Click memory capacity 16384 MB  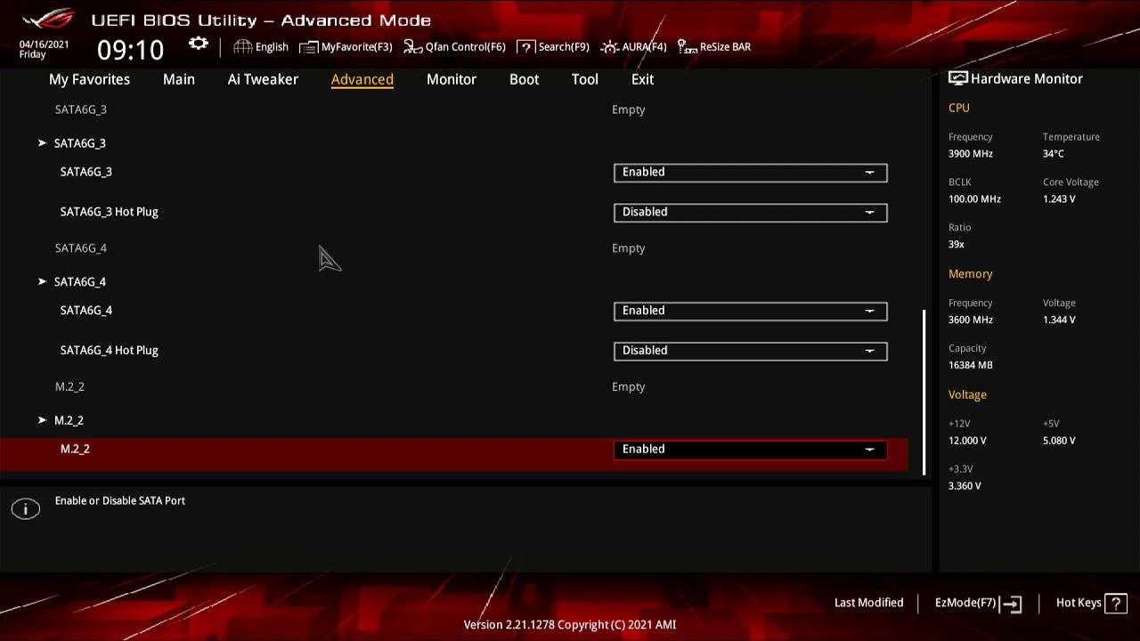click(970, 364)
